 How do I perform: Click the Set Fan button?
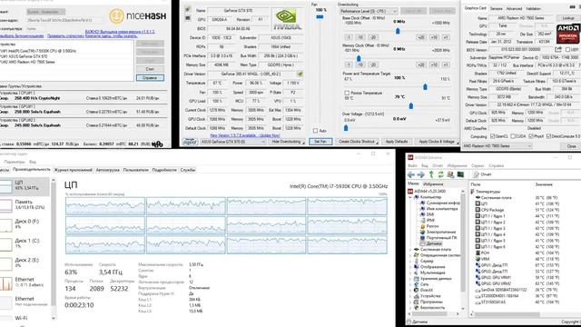click(x=320, y=142)
